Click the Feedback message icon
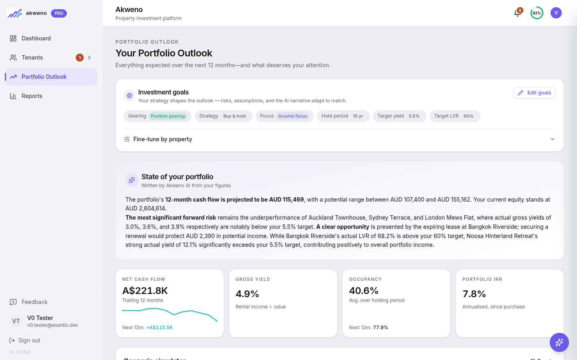This screenshot has height=360, width=577. pos(13,302)
